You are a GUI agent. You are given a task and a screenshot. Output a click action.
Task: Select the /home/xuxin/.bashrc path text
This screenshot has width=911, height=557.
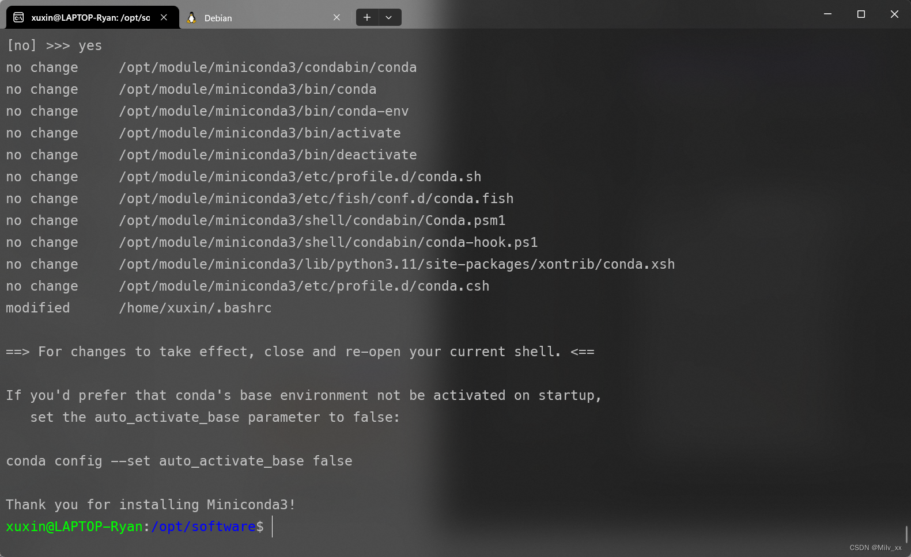tap(195, 308)
